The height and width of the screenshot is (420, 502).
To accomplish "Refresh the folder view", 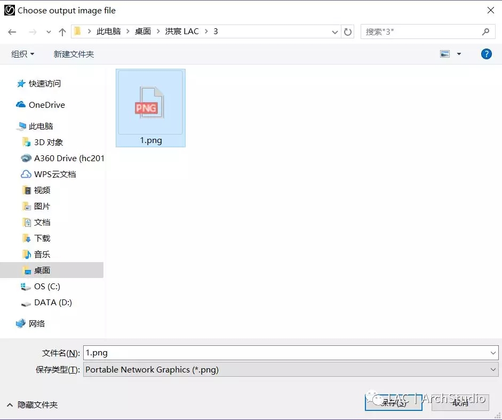I will [x=347, y=31].
